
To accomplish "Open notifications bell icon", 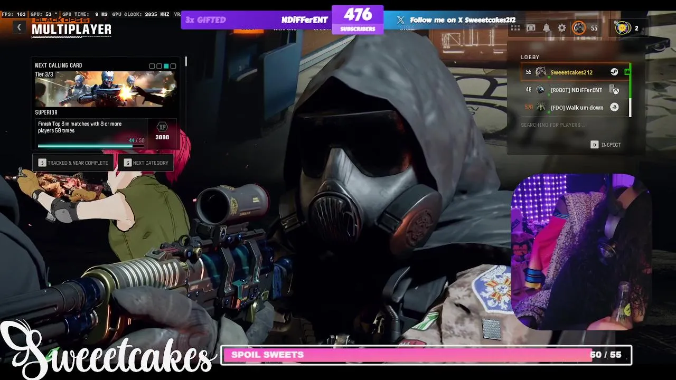I will coord(547,28).
